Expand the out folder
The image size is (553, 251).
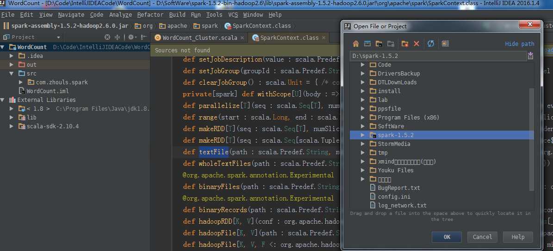[12, 65]
